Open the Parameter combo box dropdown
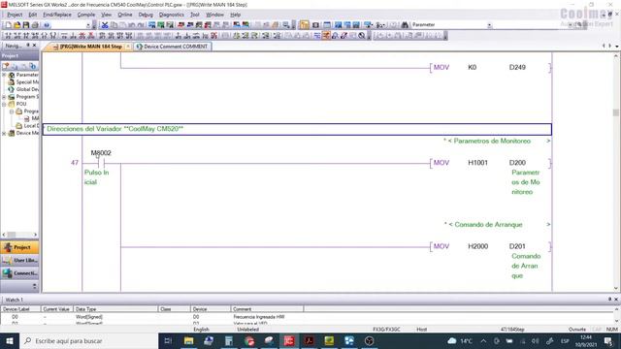Viewport: 621px width, 349px height. (x=489, y=25)
